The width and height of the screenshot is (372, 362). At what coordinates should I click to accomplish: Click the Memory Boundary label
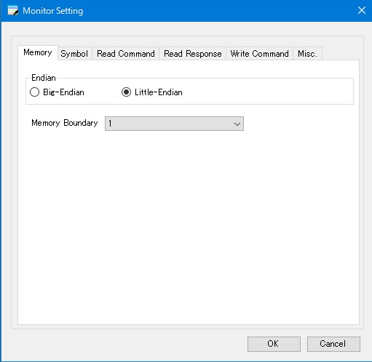[65, 123]
